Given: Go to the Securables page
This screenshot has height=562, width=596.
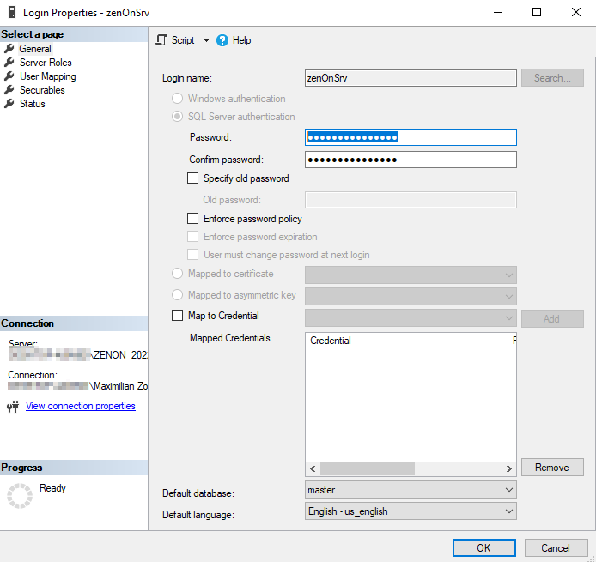Looking at the screenshot, I should click(42, 90).
